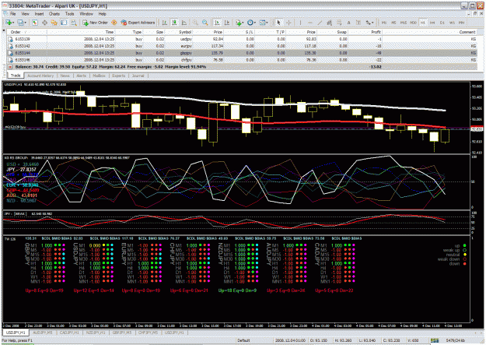Select the text label A tool
Screen dimensions: 486x345
coord(348,23)
